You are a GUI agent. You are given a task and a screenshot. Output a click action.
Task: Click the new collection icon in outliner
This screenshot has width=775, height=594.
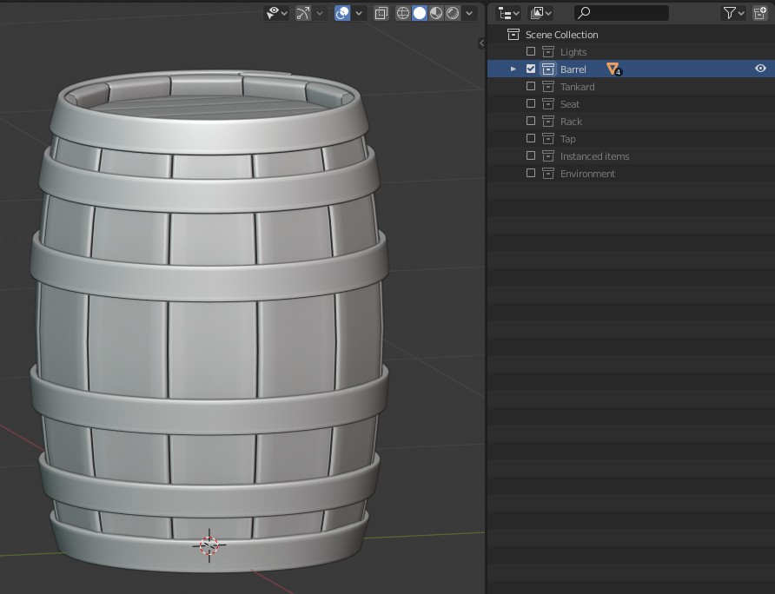point(760,13)
